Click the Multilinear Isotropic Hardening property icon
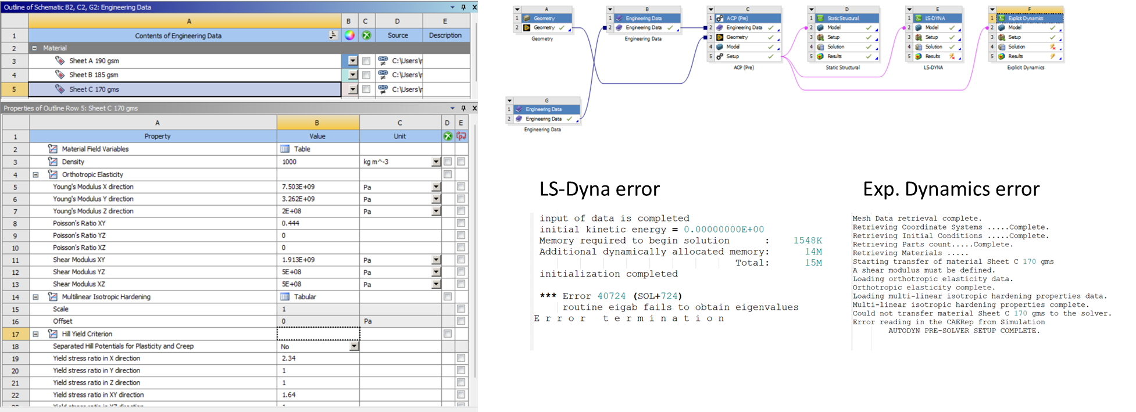 point(53,296)
